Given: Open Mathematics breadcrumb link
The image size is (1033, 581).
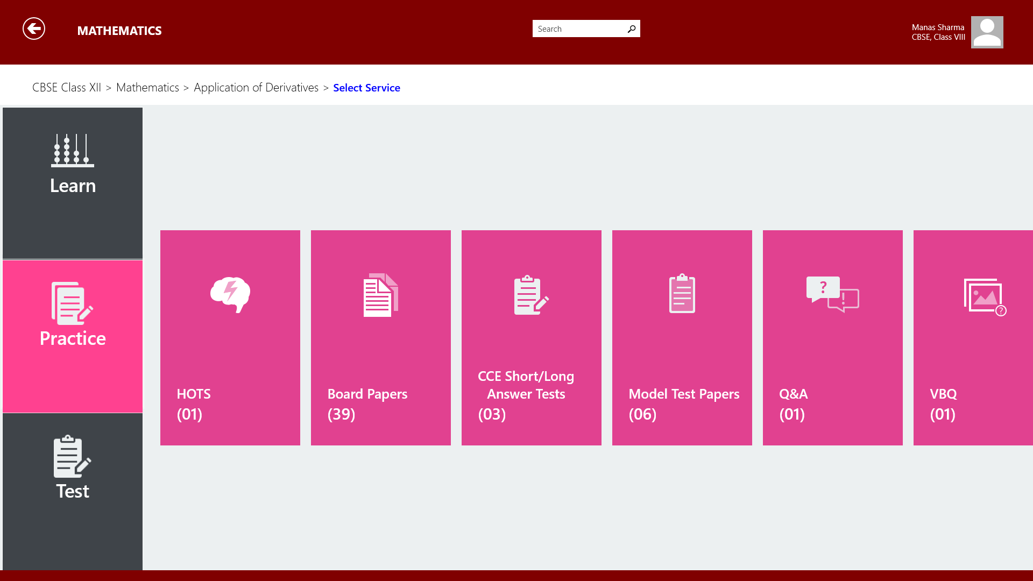Looking at the screenshot, I should pos(147,88).
